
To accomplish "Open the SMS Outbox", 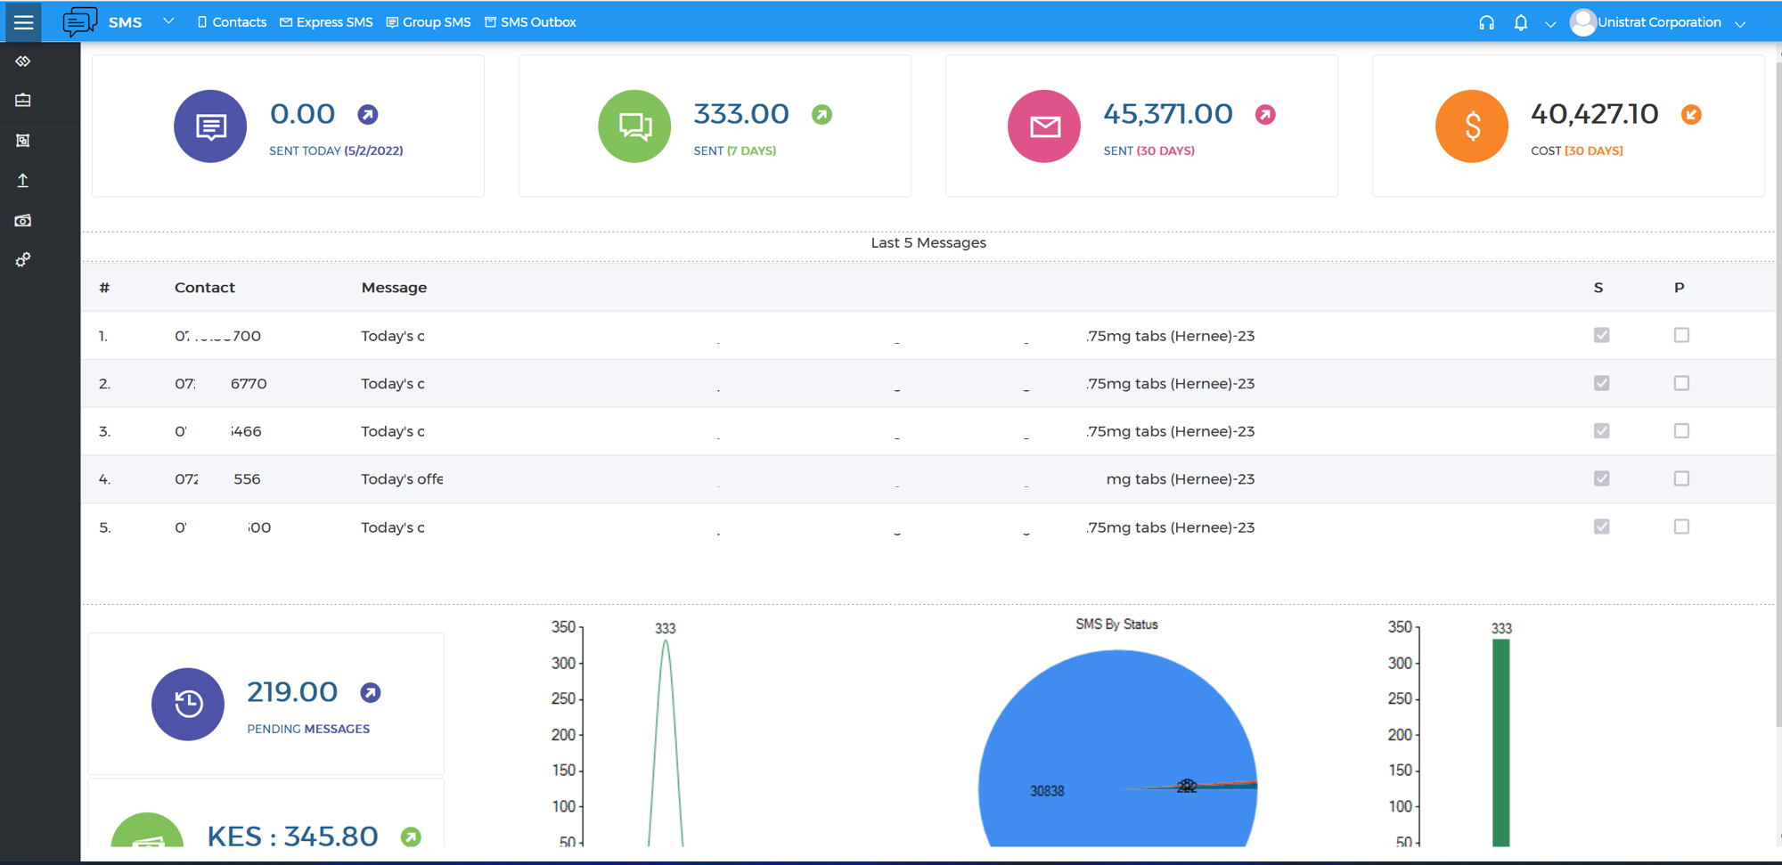I will [x=530, y=22].
